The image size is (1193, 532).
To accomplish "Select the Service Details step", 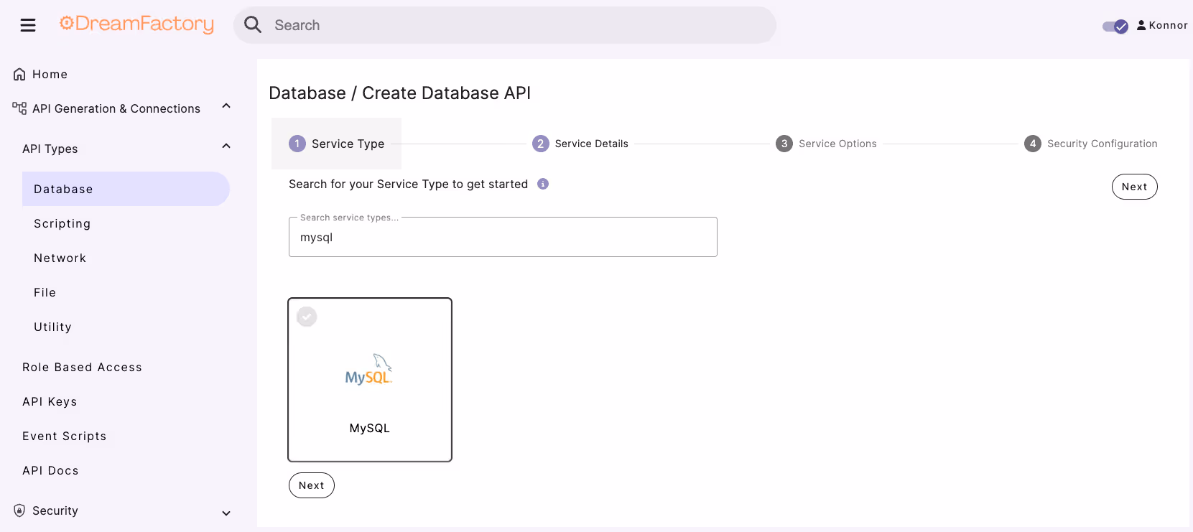I will [x=580, y=144].
